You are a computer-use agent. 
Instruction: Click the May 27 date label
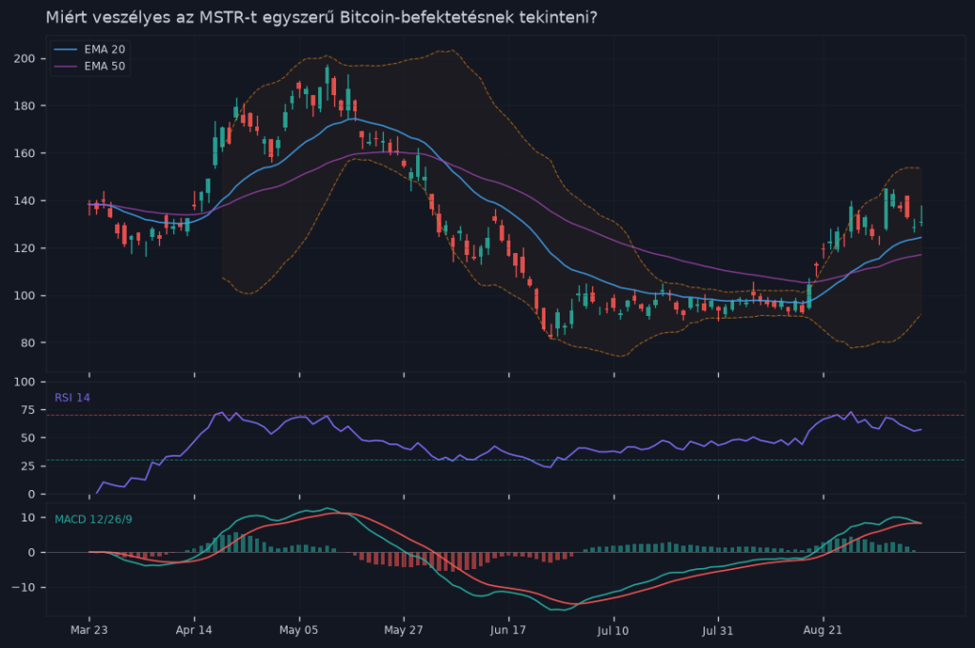coord(404,630)
